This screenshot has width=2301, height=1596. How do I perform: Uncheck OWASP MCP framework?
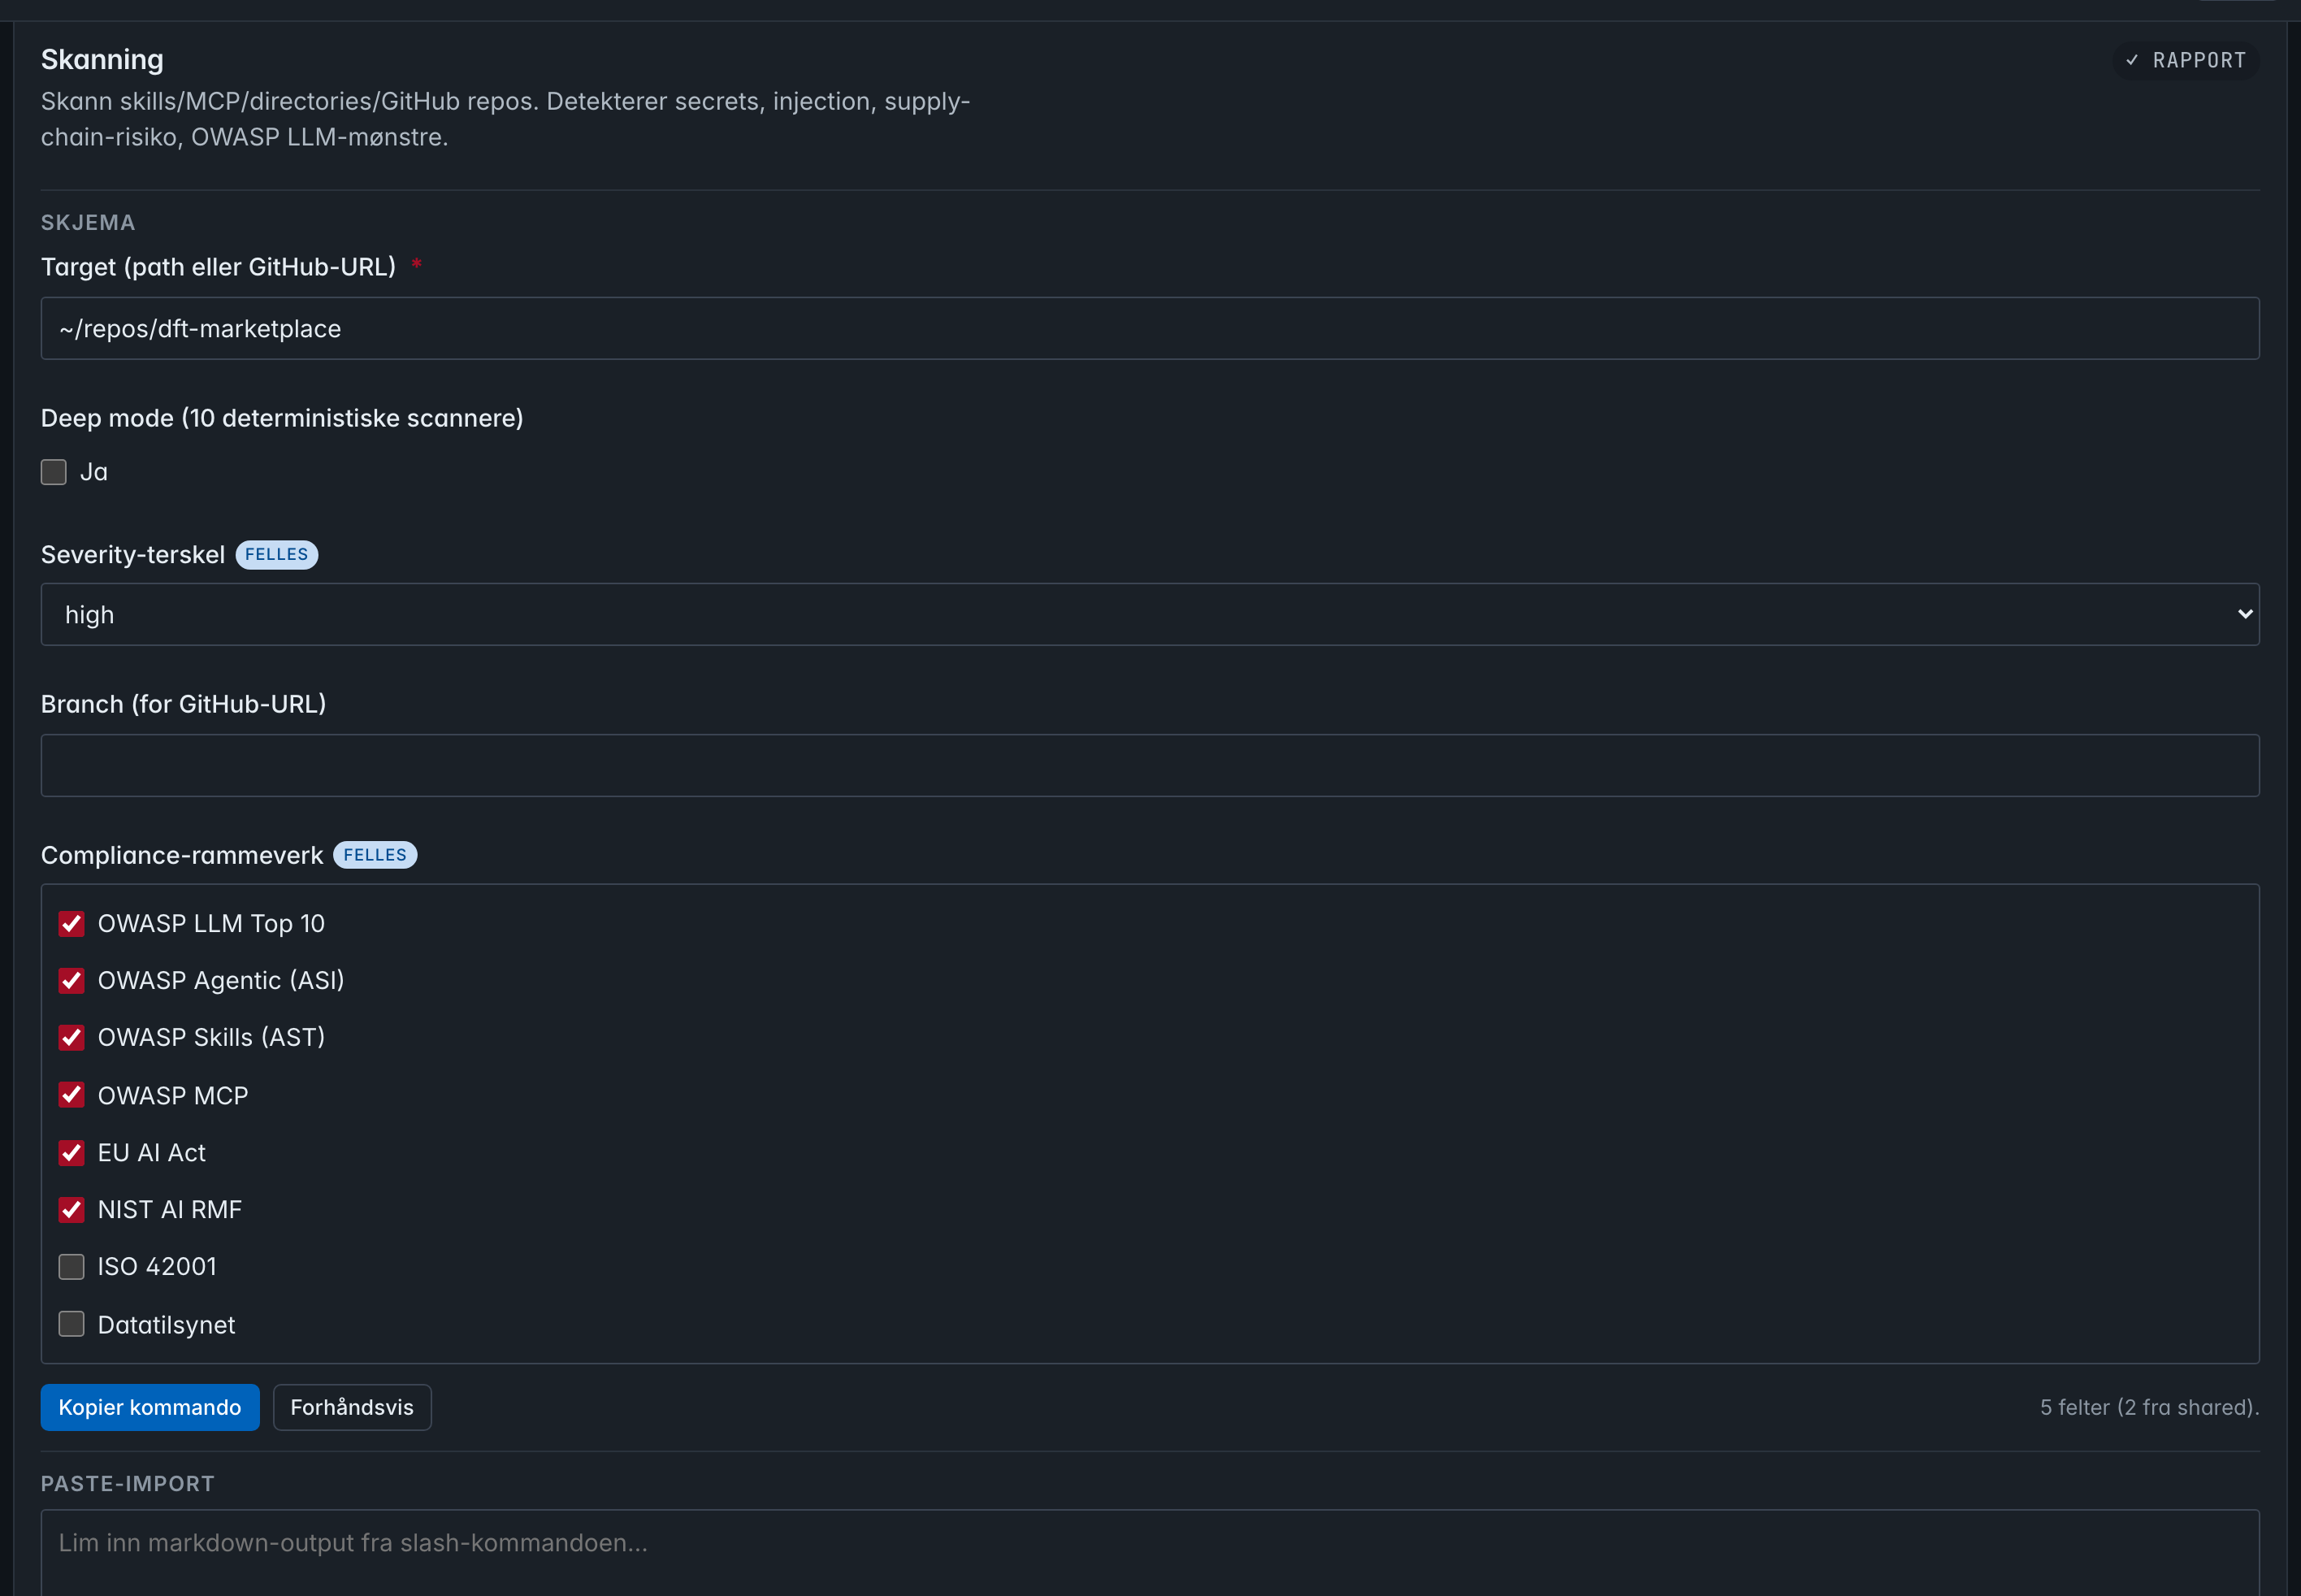[71, 1095]
